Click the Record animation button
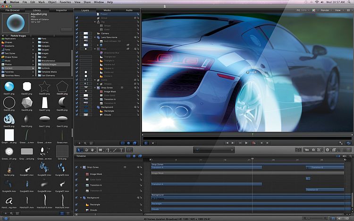 point(254,143)
